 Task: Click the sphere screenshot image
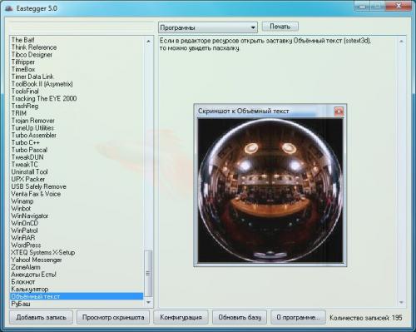point(270,191)
